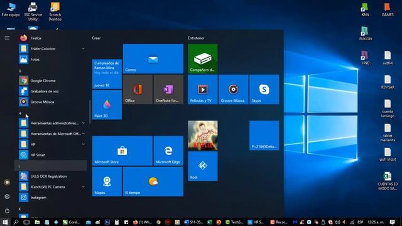Image resolution: width=402 pixels, height=226 pixels.
Task: Select the REVISAR desktop file
Action: 388,82
